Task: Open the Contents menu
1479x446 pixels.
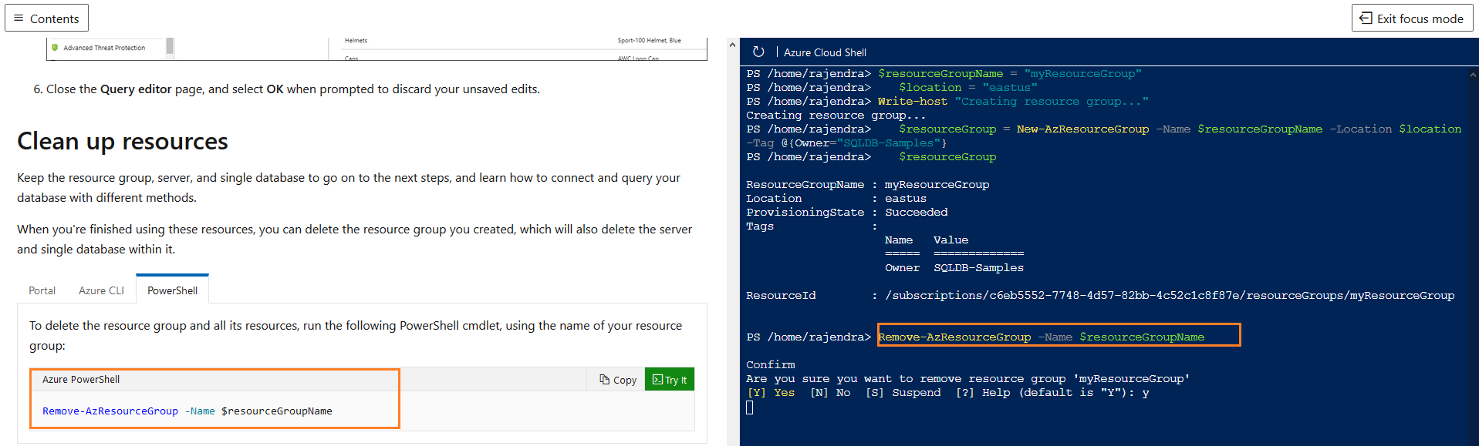Action: tap(46, 18)
